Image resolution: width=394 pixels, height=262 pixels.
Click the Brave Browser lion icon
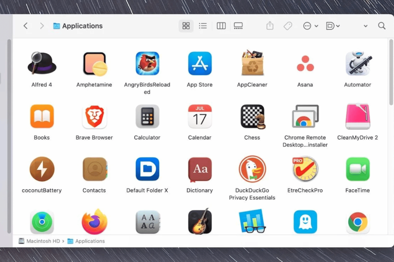[95, 117]
